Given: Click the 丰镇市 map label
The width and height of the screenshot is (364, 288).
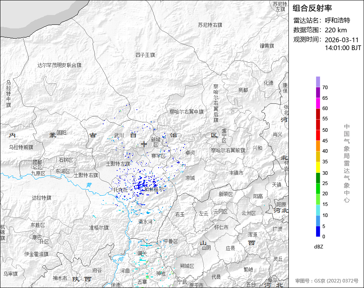Looking at the screenshot, I should 236,173.
